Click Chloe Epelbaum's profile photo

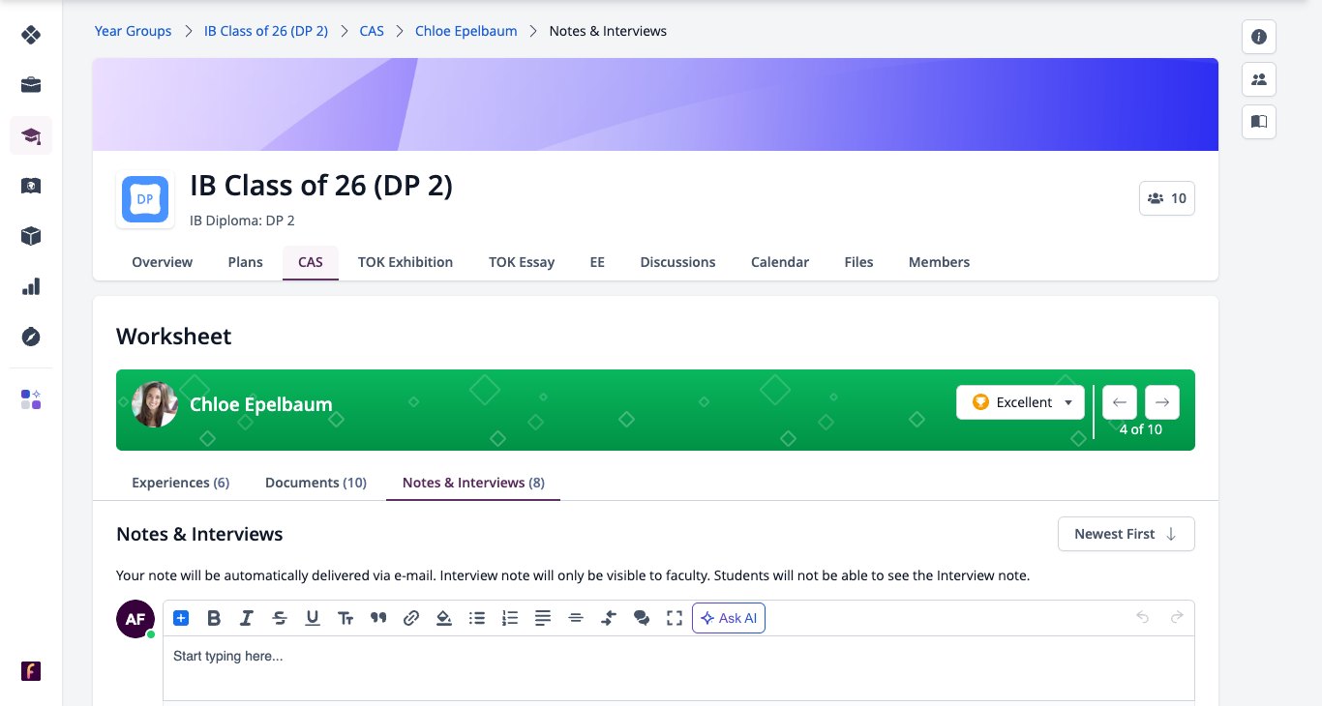tap(155, 404)
